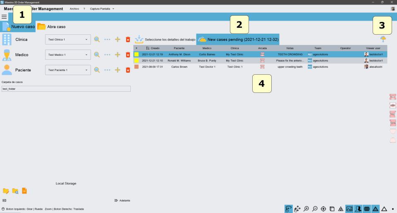Expand the Captura Pantalla menu
This screenshot has height=213, width=397.
coord(102,9)
